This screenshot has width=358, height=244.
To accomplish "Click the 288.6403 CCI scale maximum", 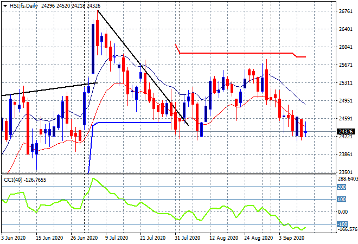I will (x=348, y=179).
